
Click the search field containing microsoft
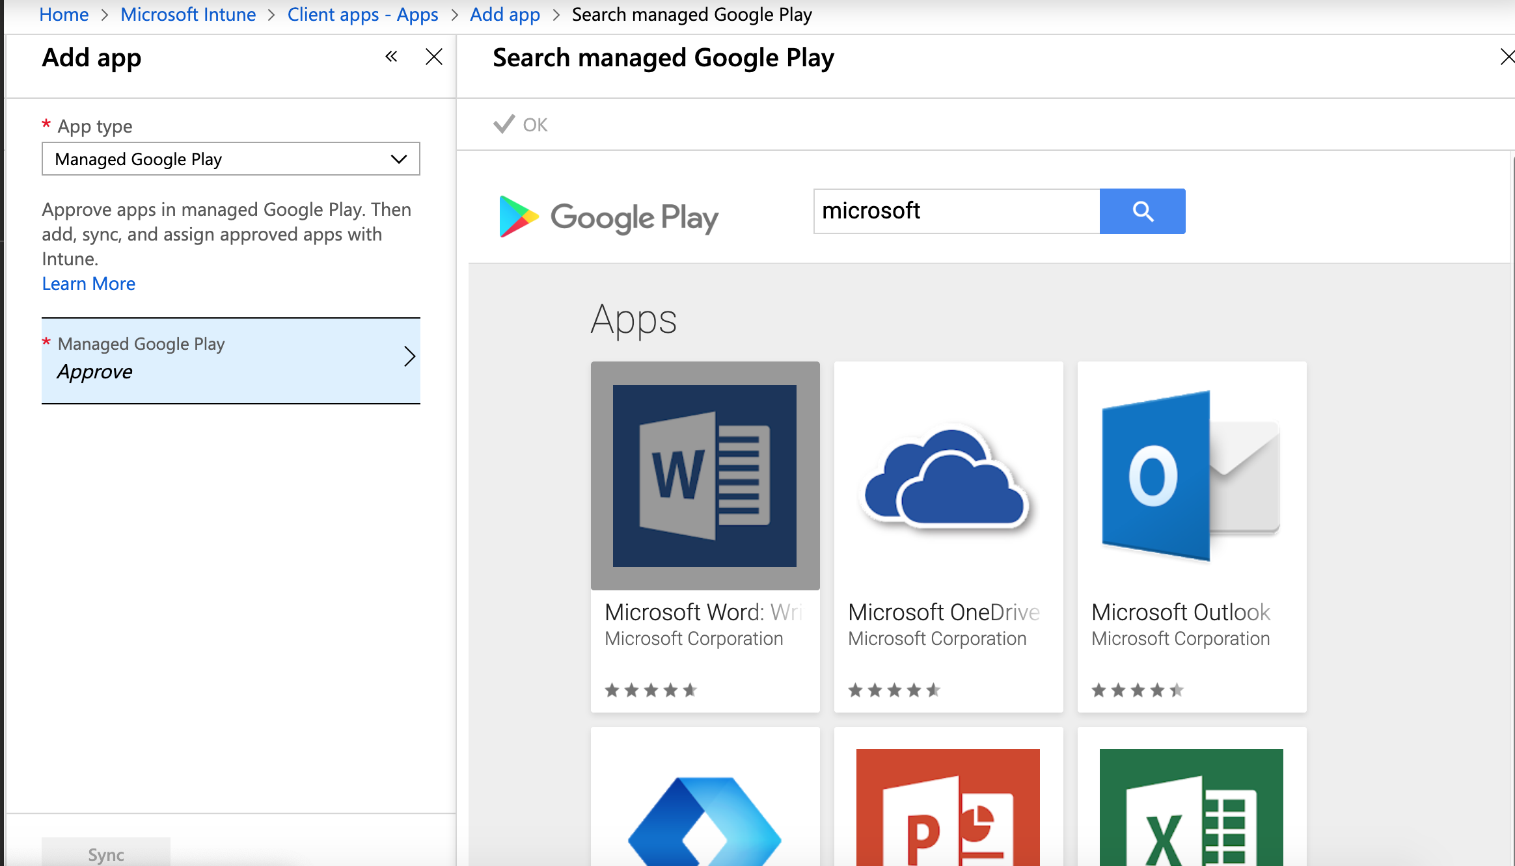click(x=957, y=211)
